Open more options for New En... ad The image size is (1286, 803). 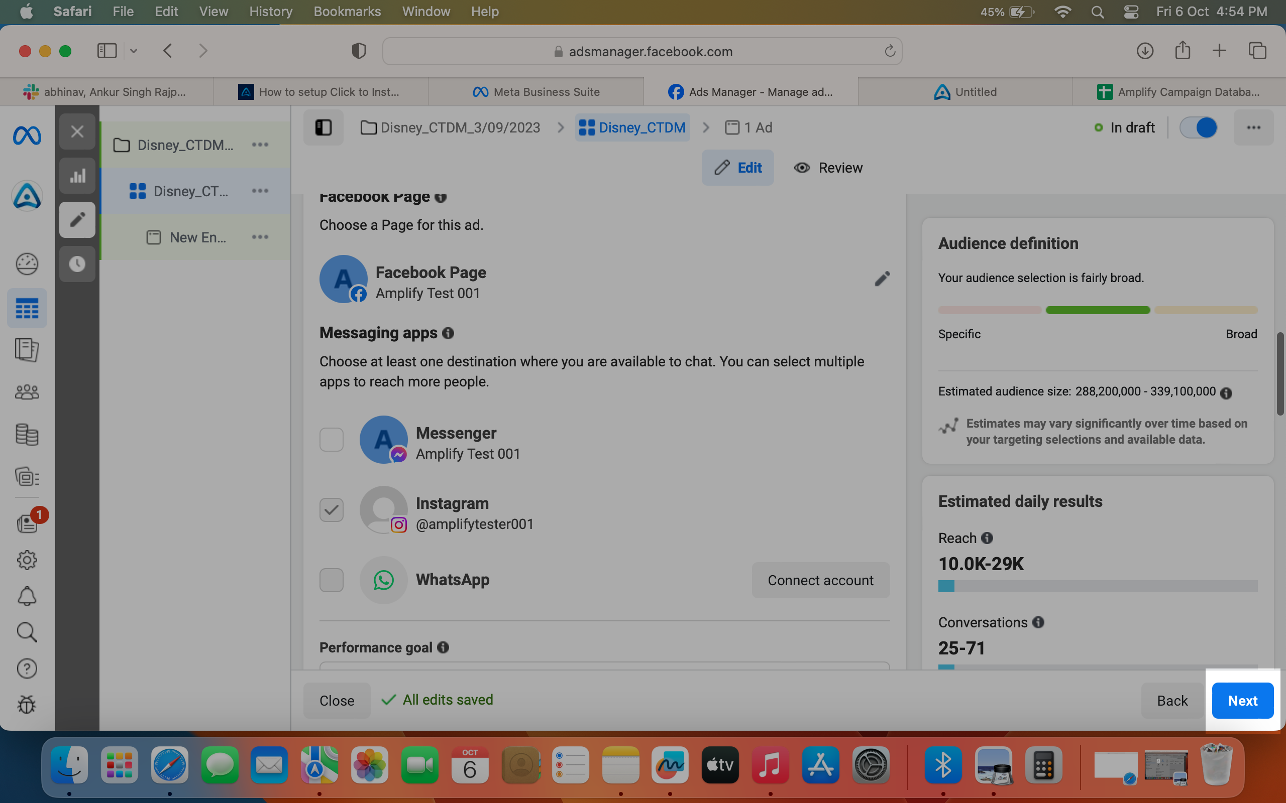260,237
